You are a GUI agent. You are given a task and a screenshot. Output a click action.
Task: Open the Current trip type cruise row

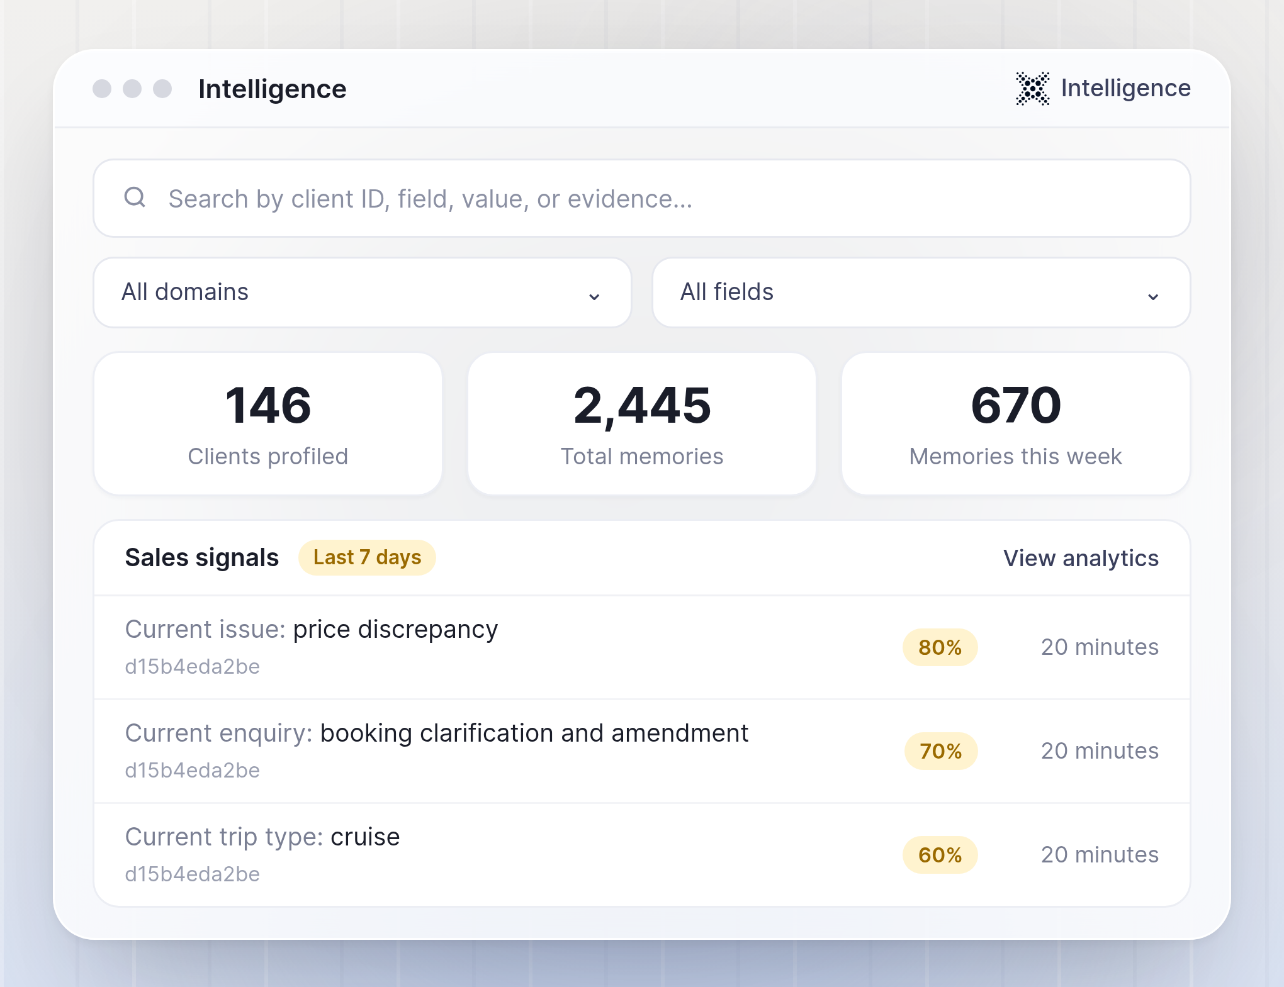click(x=641, y=855)
